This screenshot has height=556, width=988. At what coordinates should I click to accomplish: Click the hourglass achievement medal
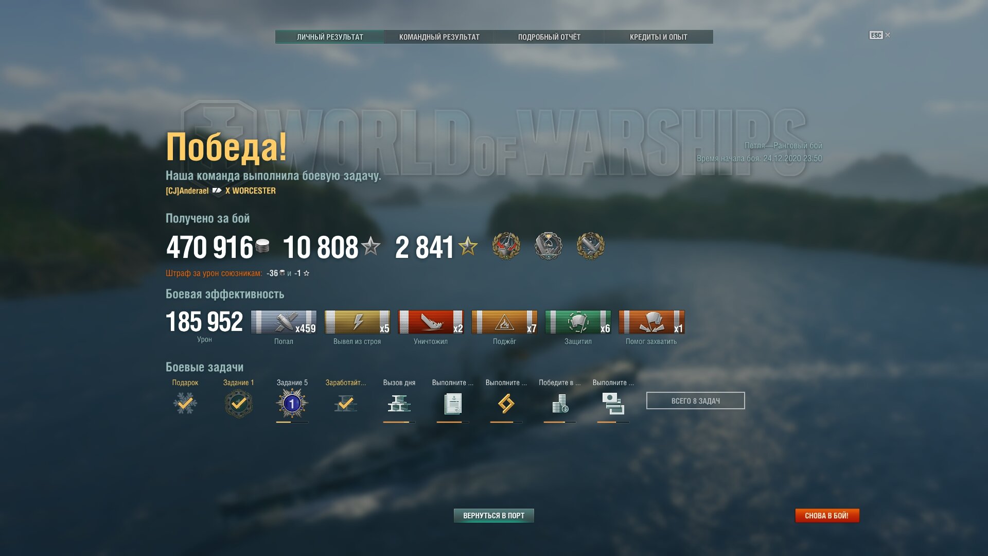point(549,246)
